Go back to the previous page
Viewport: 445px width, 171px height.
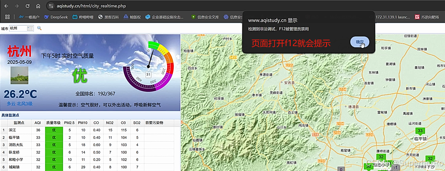click(x=6, y=6)
